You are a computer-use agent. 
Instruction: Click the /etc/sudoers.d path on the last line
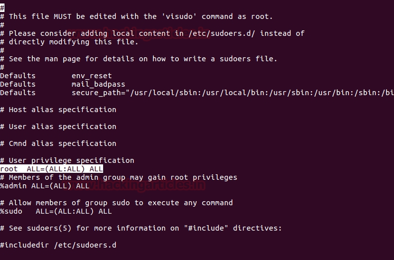85,245
